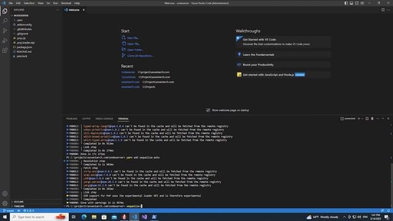Open Boost your Productivity walkthrough

click(x=283, y=64)
